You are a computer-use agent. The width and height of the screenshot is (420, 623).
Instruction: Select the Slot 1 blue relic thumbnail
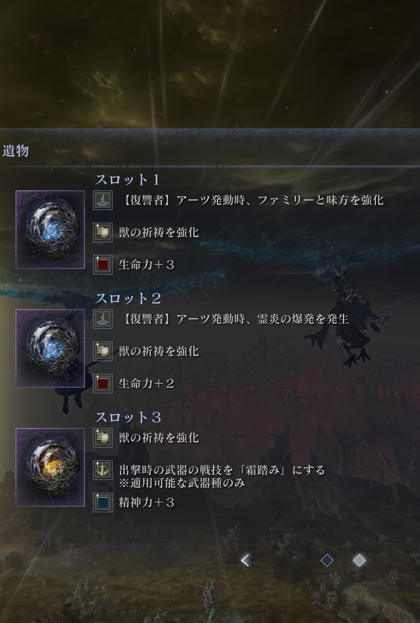pyautogui.click(x=50, y=230)
